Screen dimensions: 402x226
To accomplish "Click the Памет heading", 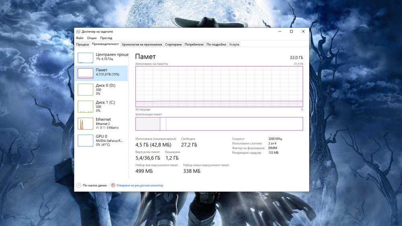I will click(x=146, y=57).
